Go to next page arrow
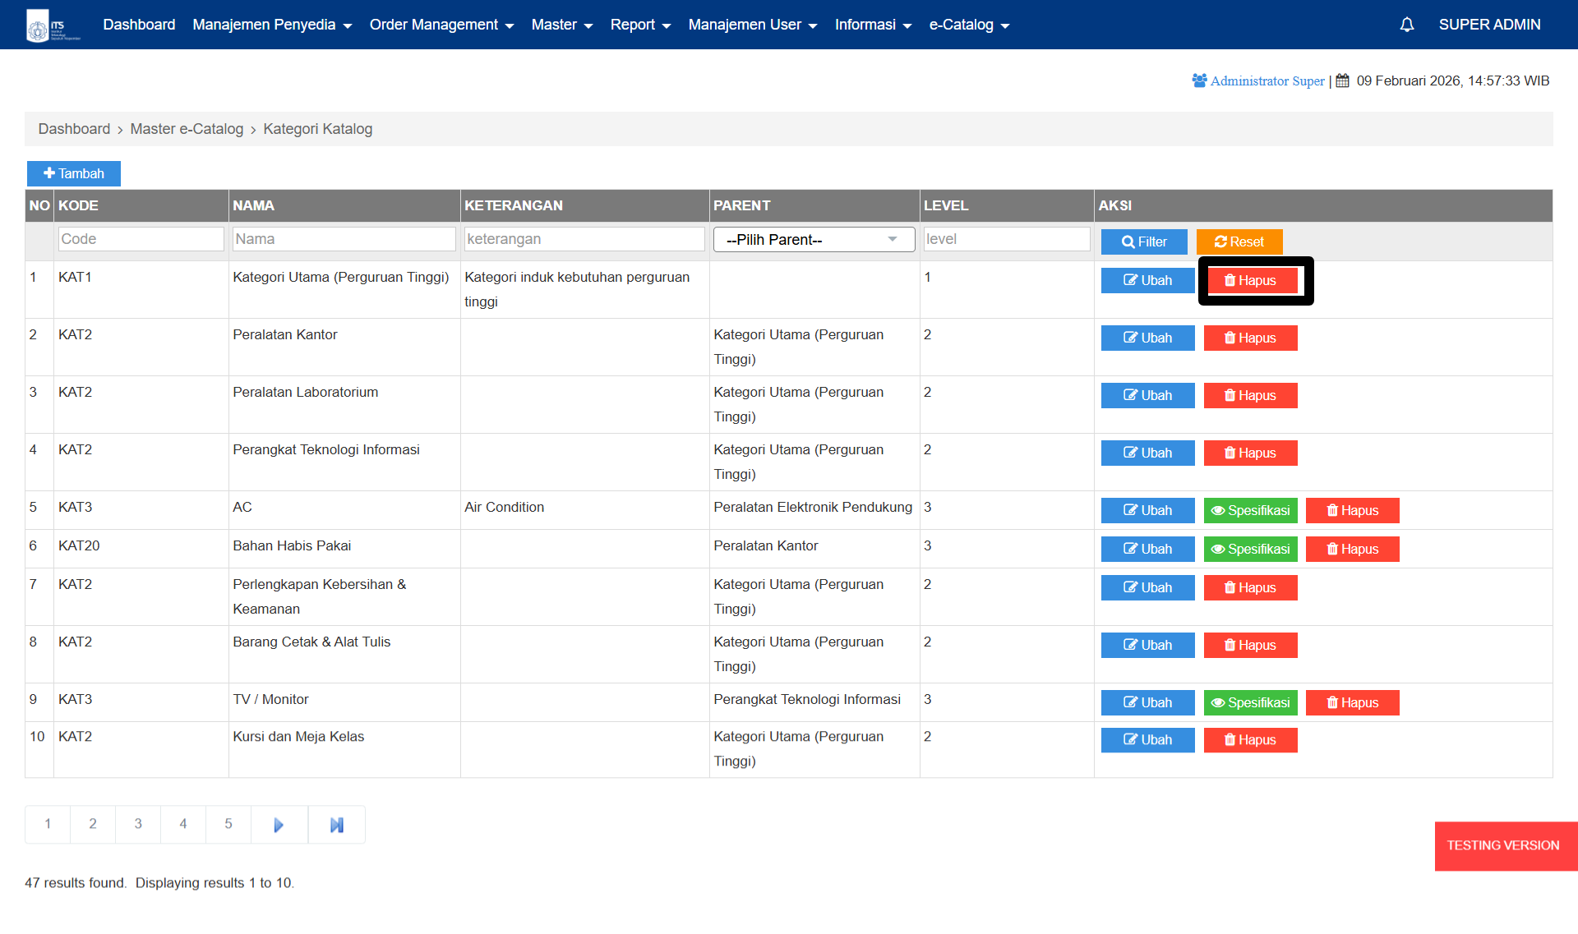The image size is (1578, 934). tap(279, 825)
